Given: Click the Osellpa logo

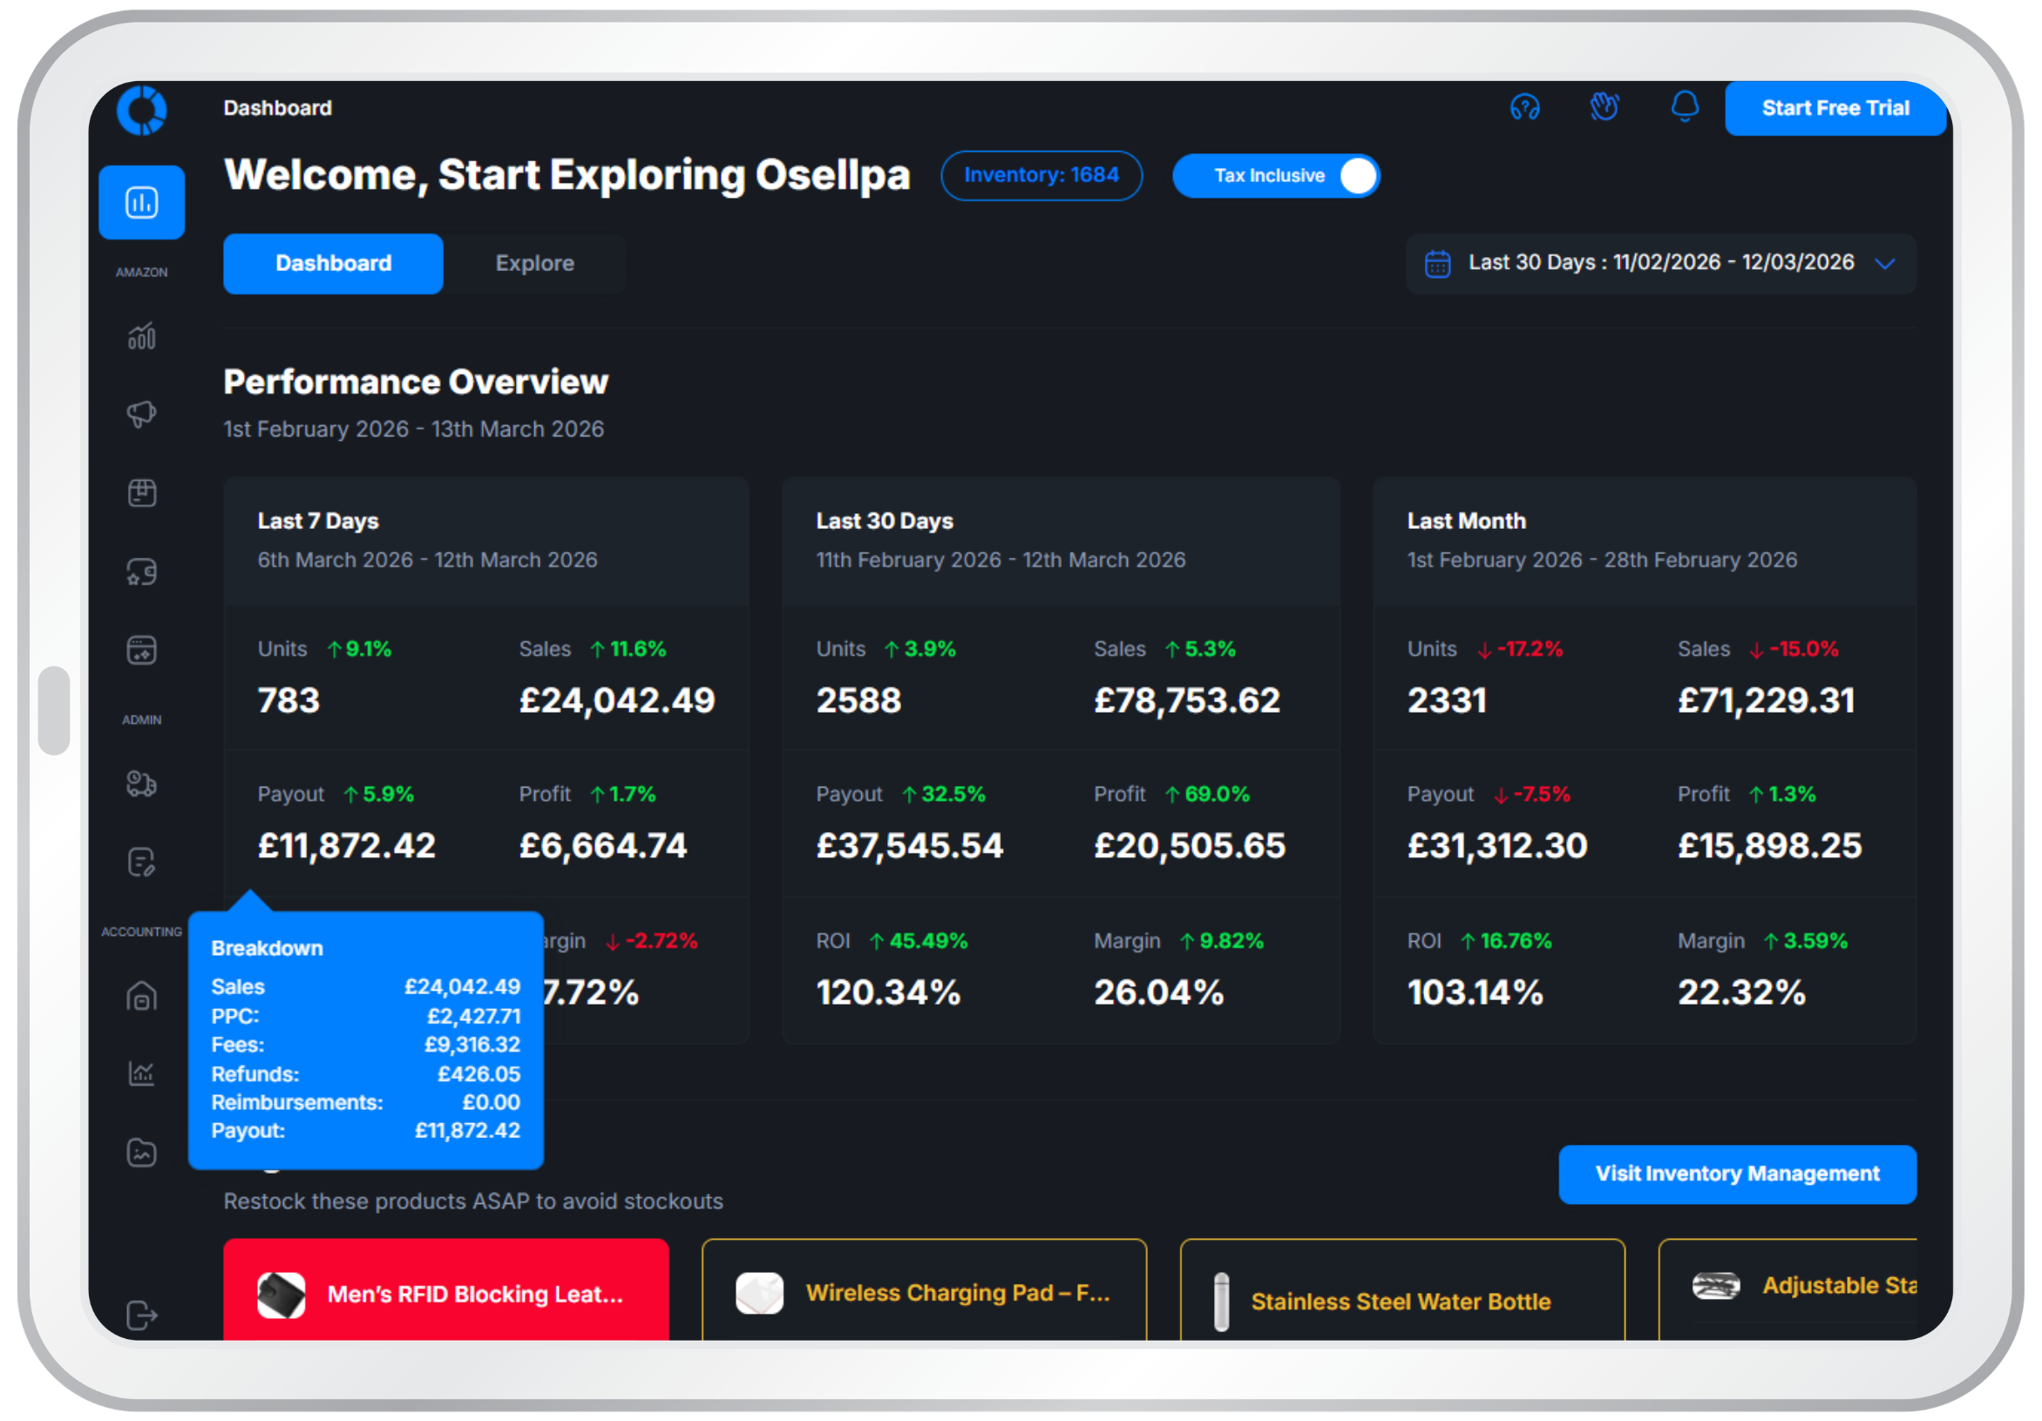Looking at the screenshot, I should point(141,111).
